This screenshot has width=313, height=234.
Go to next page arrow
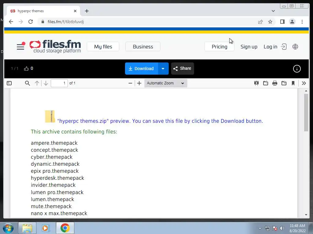tap(46, 83)
